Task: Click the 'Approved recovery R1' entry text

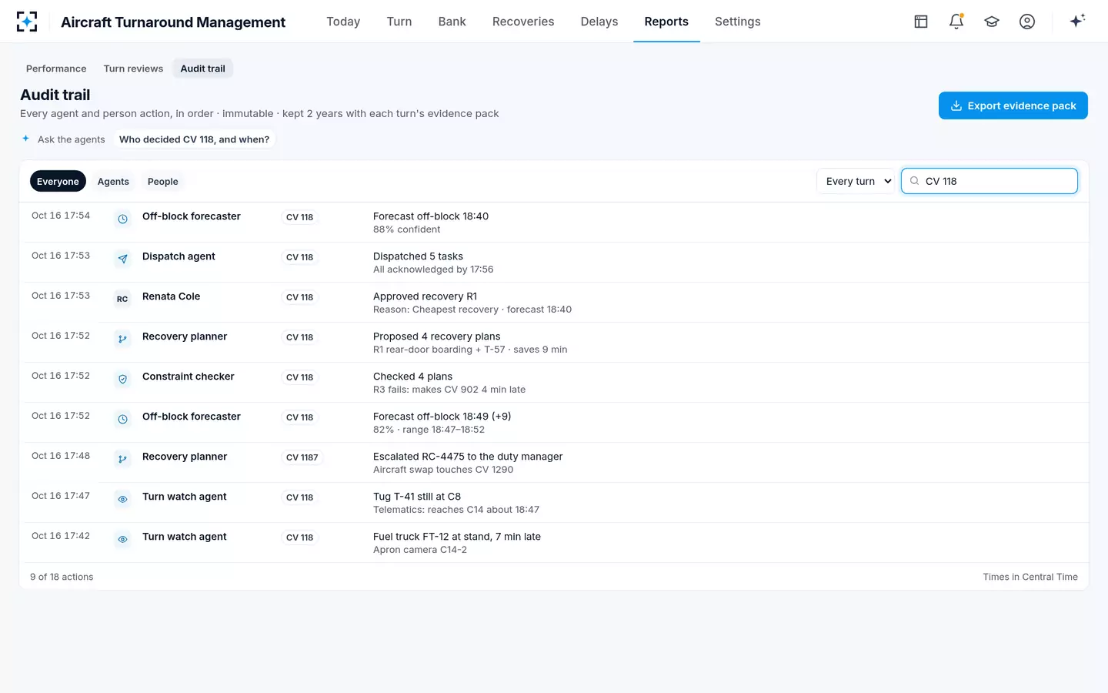Action: click(x=425, y=296)
